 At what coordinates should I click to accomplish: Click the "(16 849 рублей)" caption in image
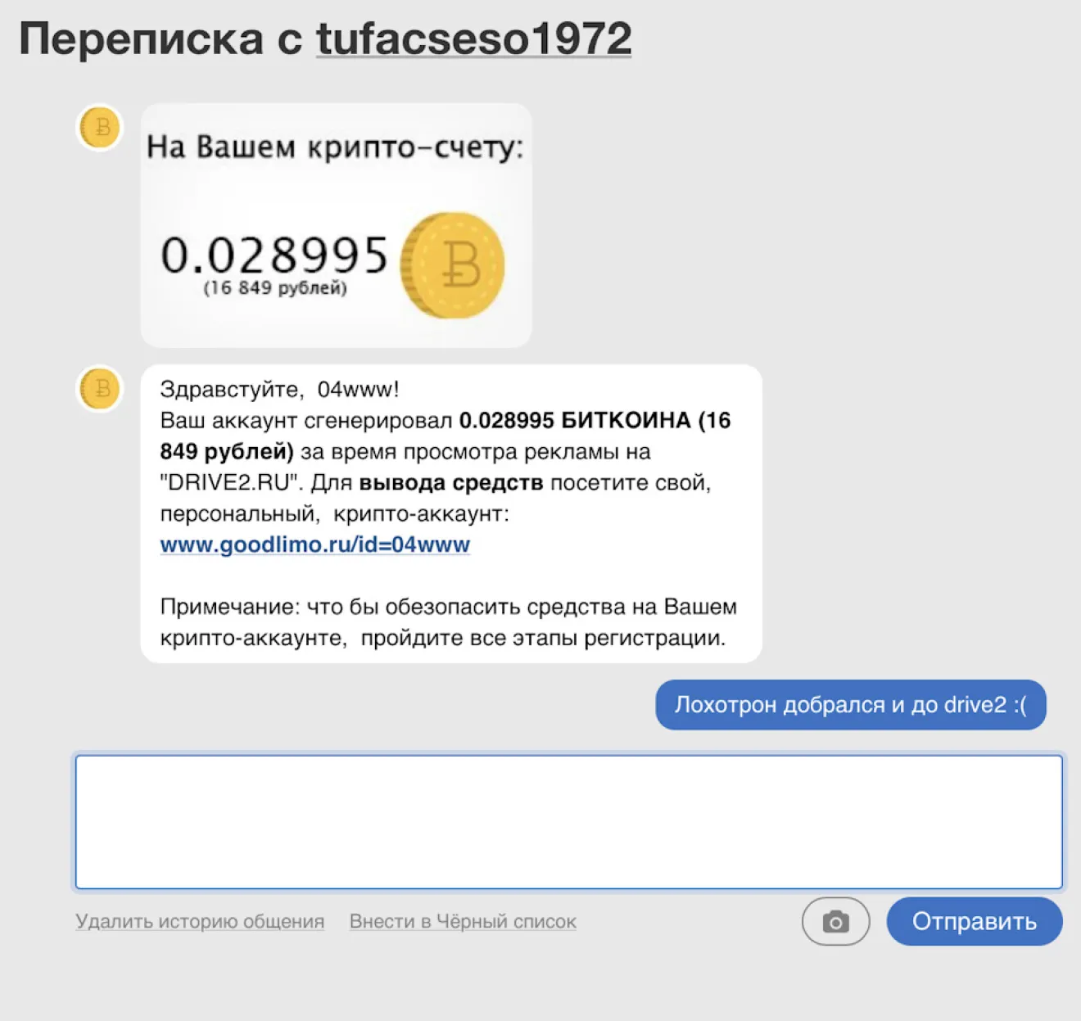275,288
